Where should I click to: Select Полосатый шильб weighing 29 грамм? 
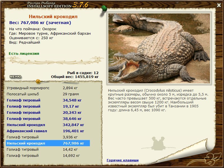[23, 94]
